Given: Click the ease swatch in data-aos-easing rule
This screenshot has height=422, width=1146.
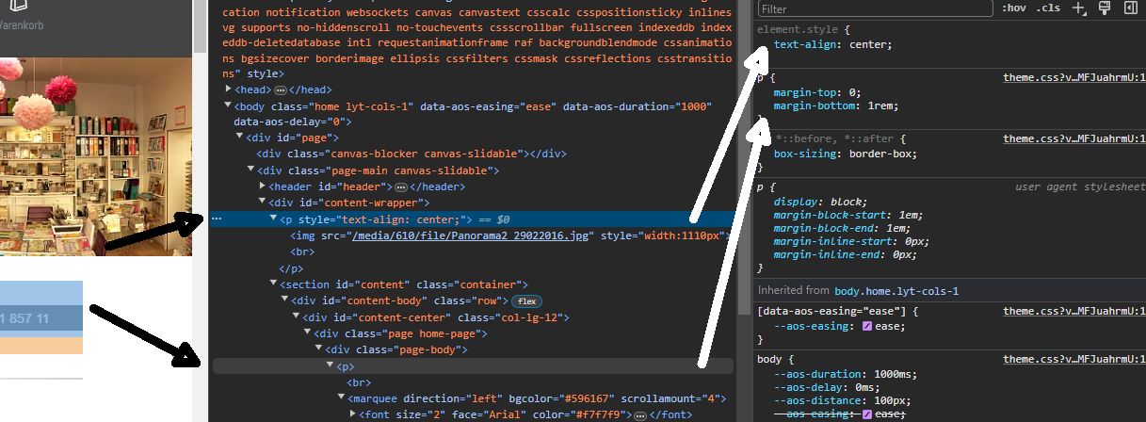Looking at the screenshot, I should 867,326.
